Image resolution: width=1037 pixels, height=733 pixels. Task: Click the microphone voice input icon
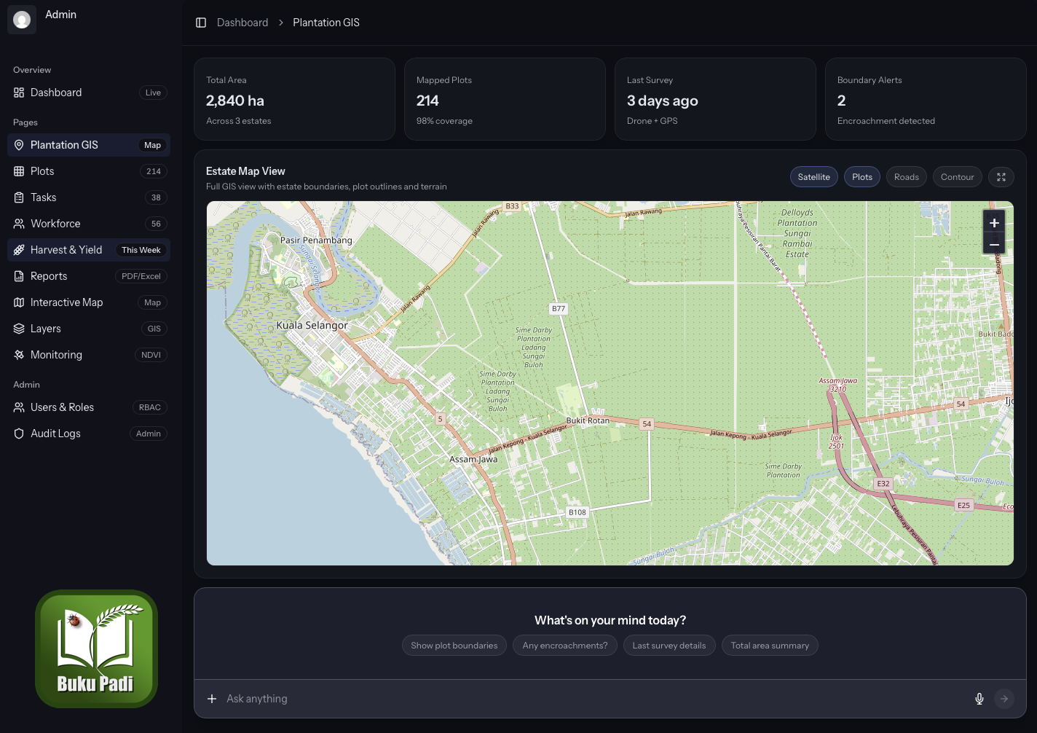(979, 699)
